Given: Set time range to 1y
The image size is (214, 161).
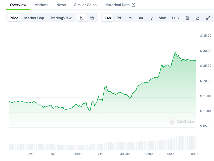Looking at the screenshot, I should click(x=151, y=18).
